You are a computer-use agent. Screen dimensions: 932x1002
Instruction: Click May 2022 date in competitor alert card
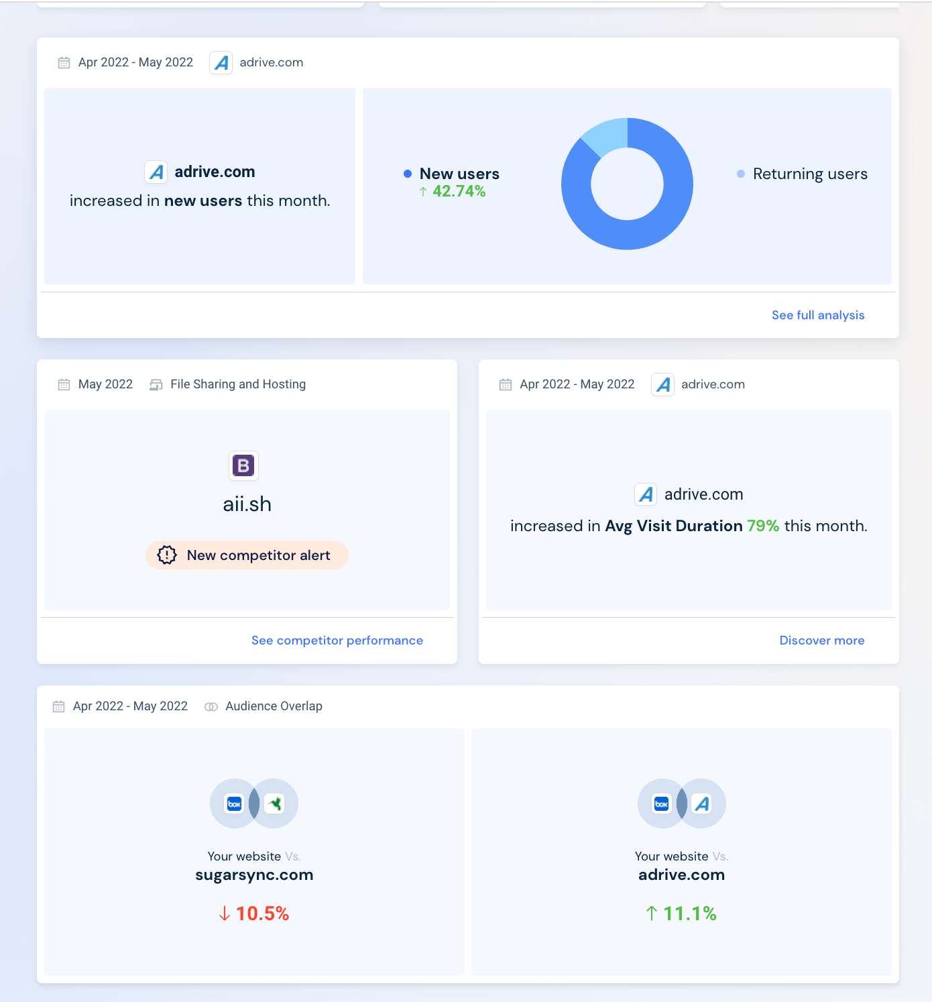click(105, 384)
